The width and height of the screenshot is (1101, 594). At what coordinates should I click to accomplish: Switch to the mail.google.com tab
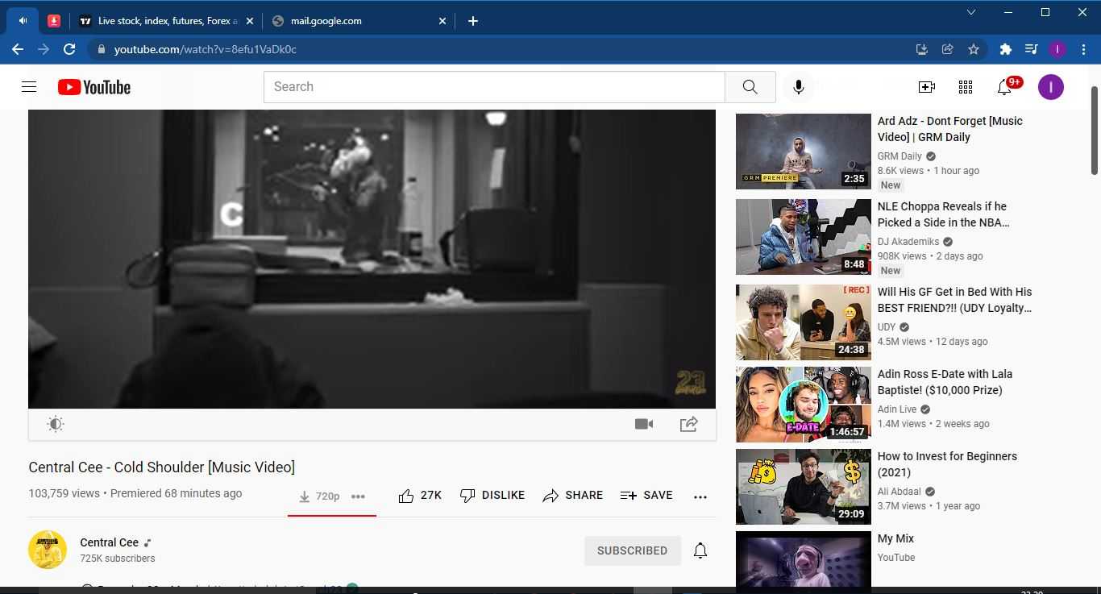point(359,21)
